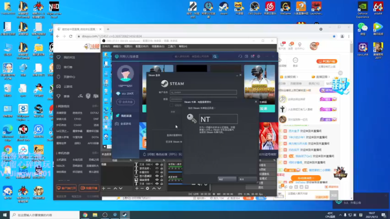Open new Chrome tab with plus button

coord(108,29)
